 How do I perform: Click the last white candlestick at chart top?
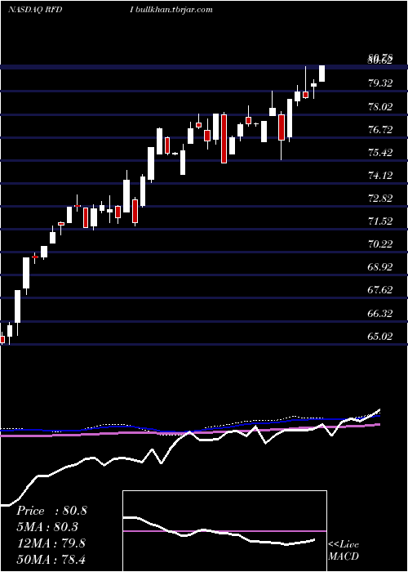[322, 74]
